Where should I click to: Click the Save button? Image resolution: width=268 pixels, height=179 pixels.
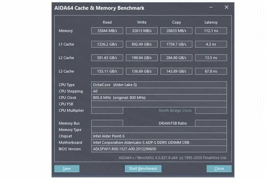67,169
